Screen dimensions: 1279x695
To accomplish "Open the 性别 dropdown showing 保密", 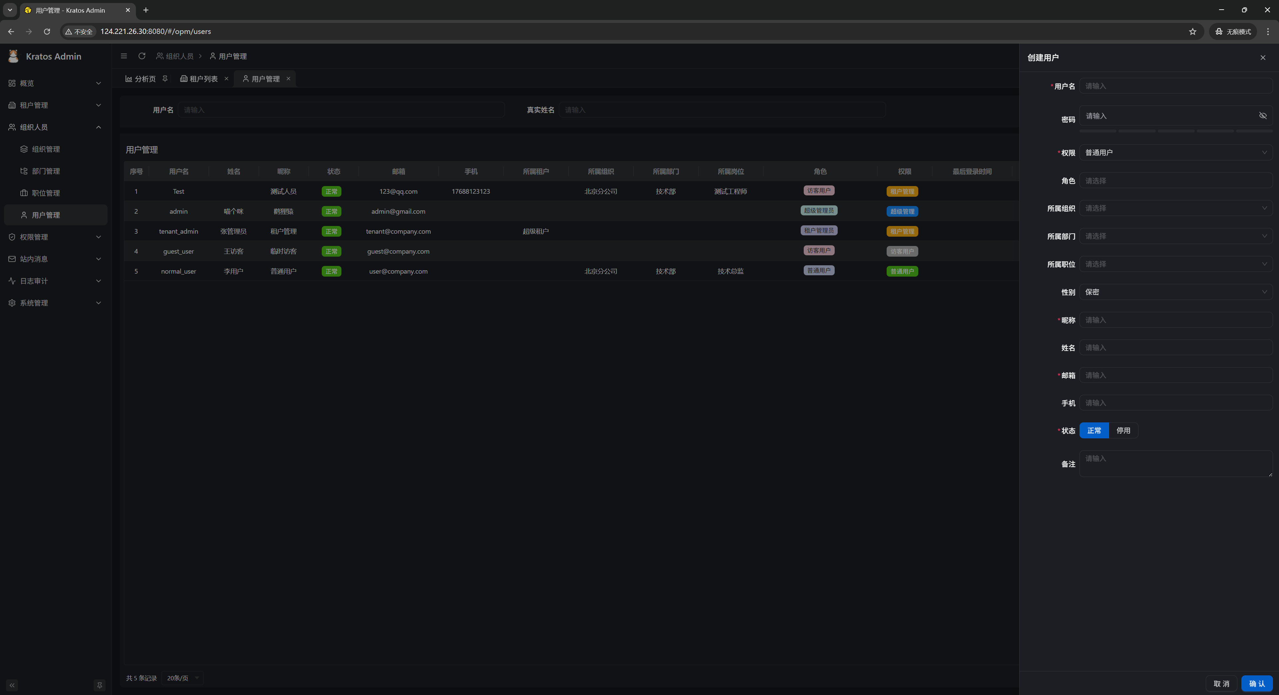I will click(1175, 292).
